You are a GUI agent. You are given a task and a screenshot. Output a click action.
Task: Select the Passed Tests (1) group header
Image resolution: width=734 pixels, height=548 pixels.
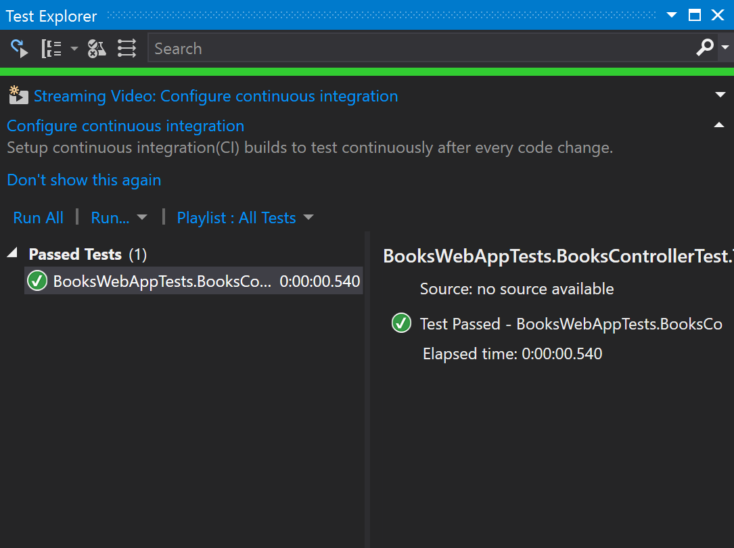87,254
